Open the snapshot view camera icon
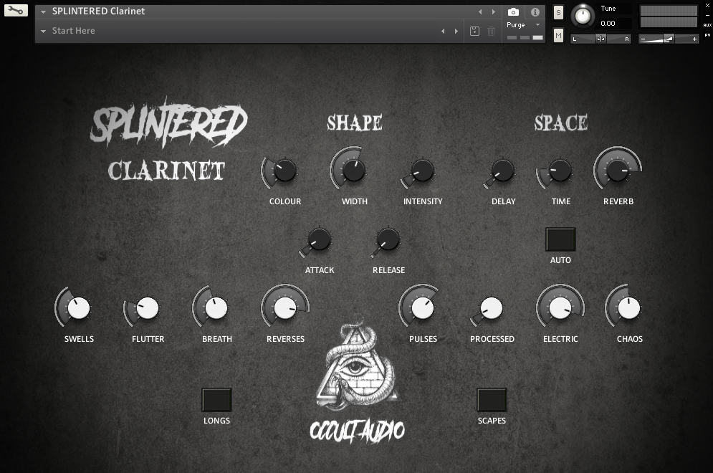This screenshot has height=473, width=713. click(513, 12)
